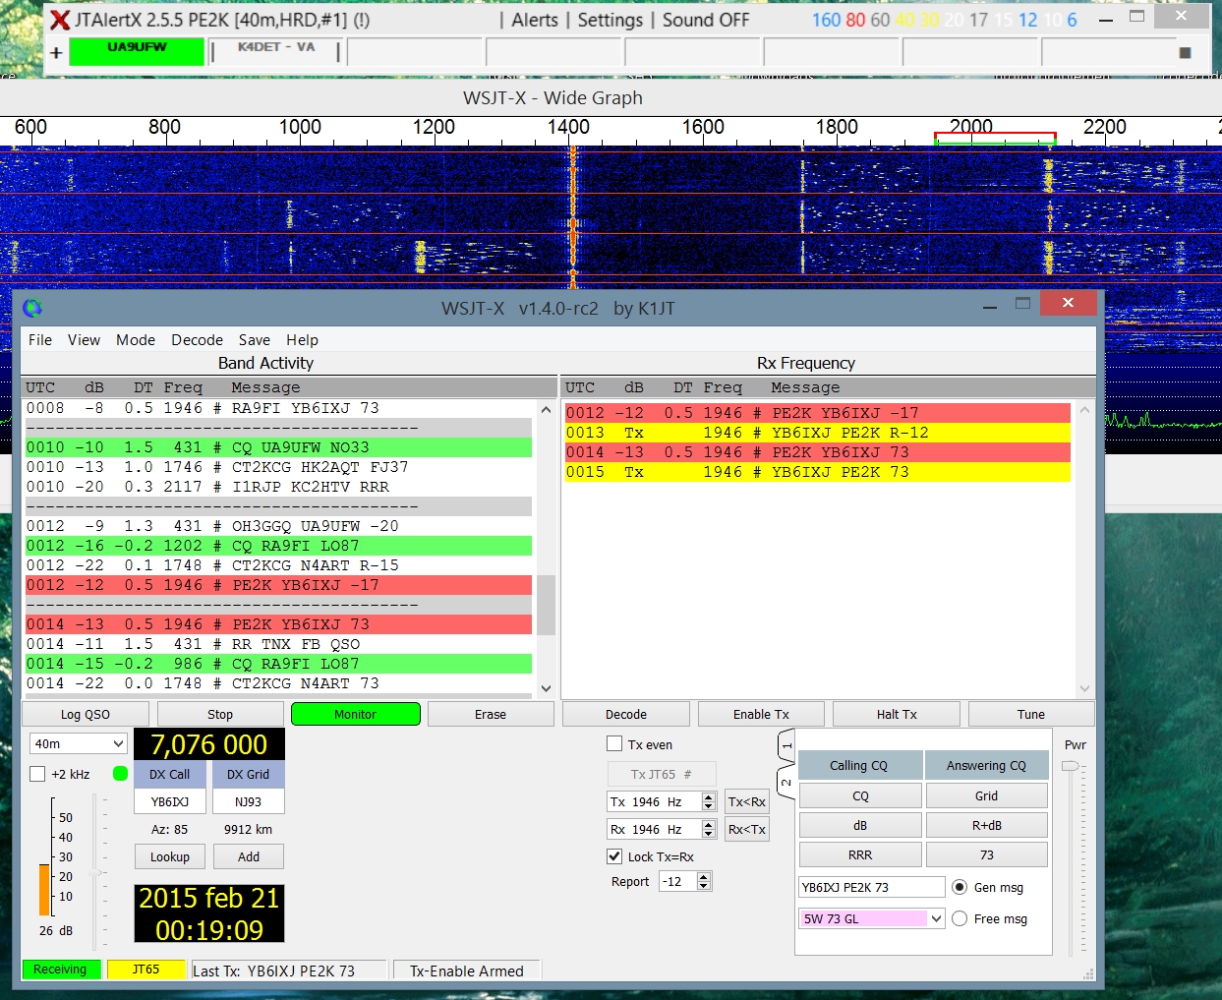Switch to message tab 2

pos(786,782)
